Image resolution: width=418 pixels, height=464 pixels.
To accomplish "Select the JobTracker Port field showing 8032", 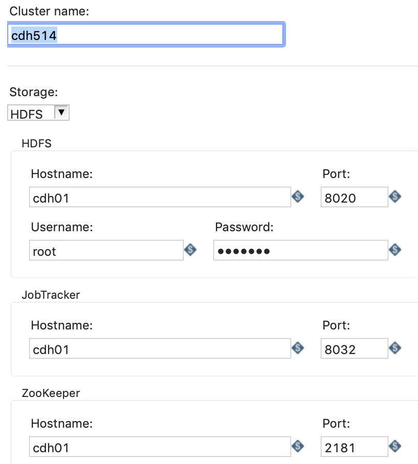I will pyautogui.click(x=354, y=348).
